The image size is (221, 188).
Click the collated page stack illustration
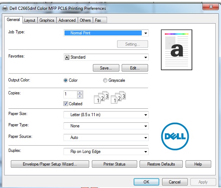[x=110, y=97]
